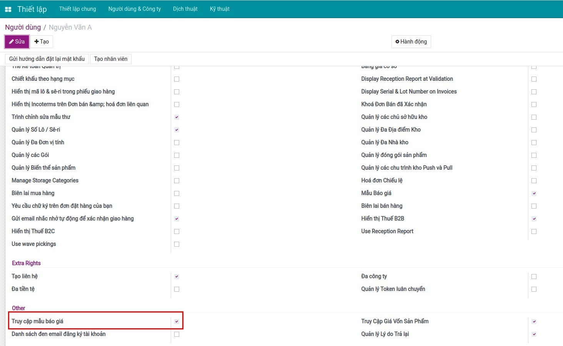This screenshot has height=346, width=563.
Task: Uncheck the Mẫu Báo giá checkbox
Action: (x=534, y=193)
